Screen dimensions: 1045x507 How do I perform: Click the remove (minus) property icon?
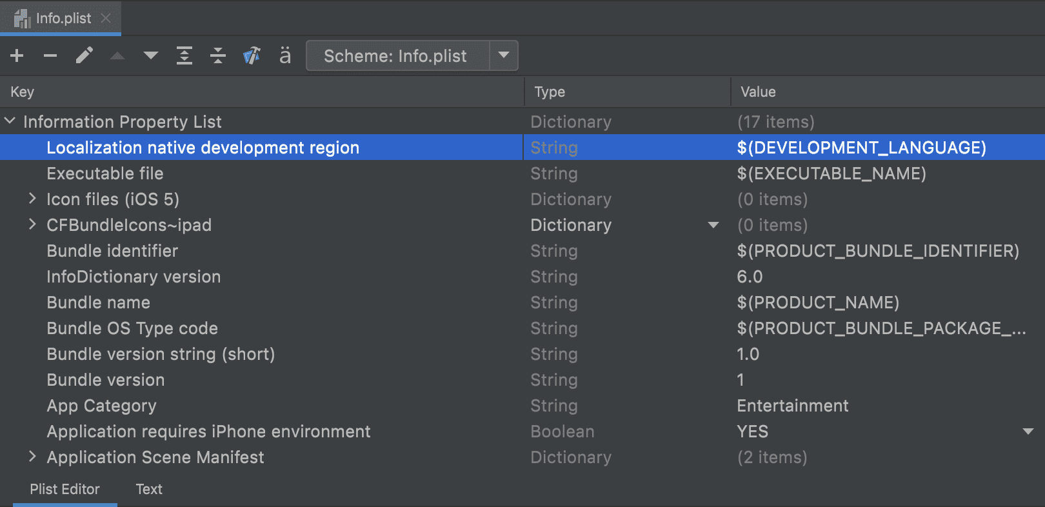(50, 56)
